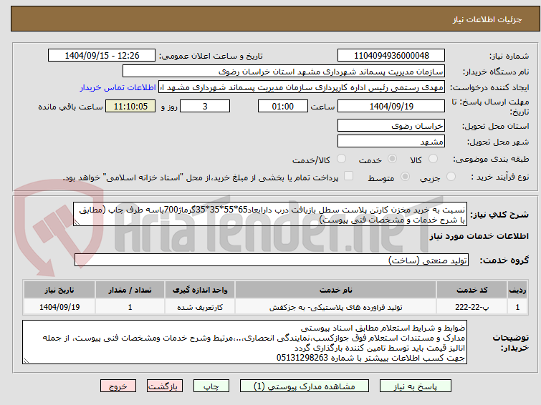Click the شرح کلی نیاز text area
This screenshot has height=405, width=541.
pos(270,215)
